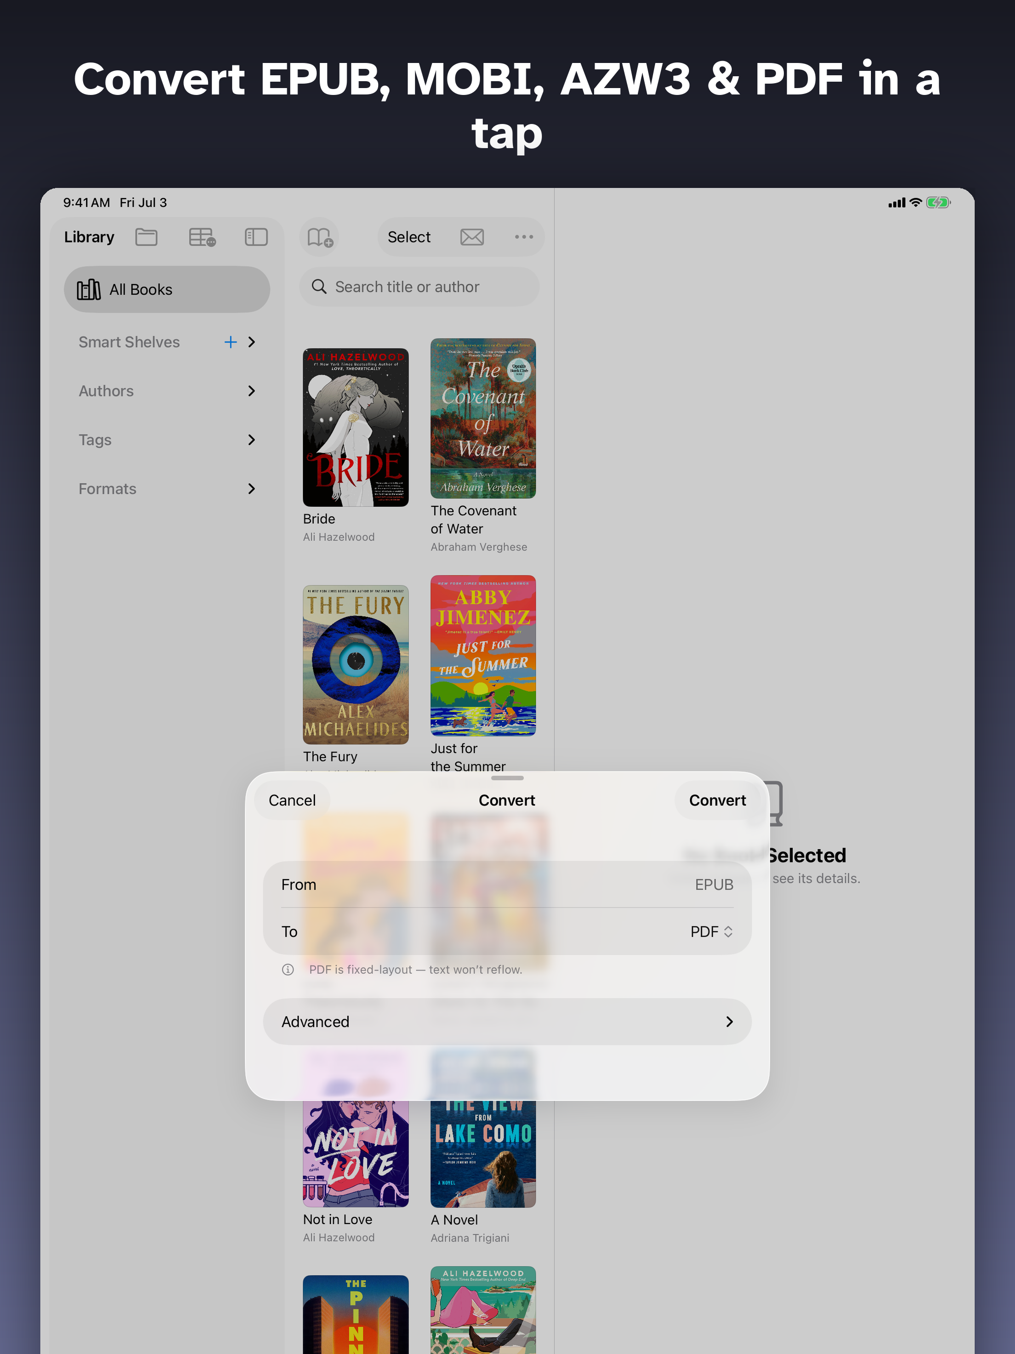Click the add book icon

coord(319,237)
